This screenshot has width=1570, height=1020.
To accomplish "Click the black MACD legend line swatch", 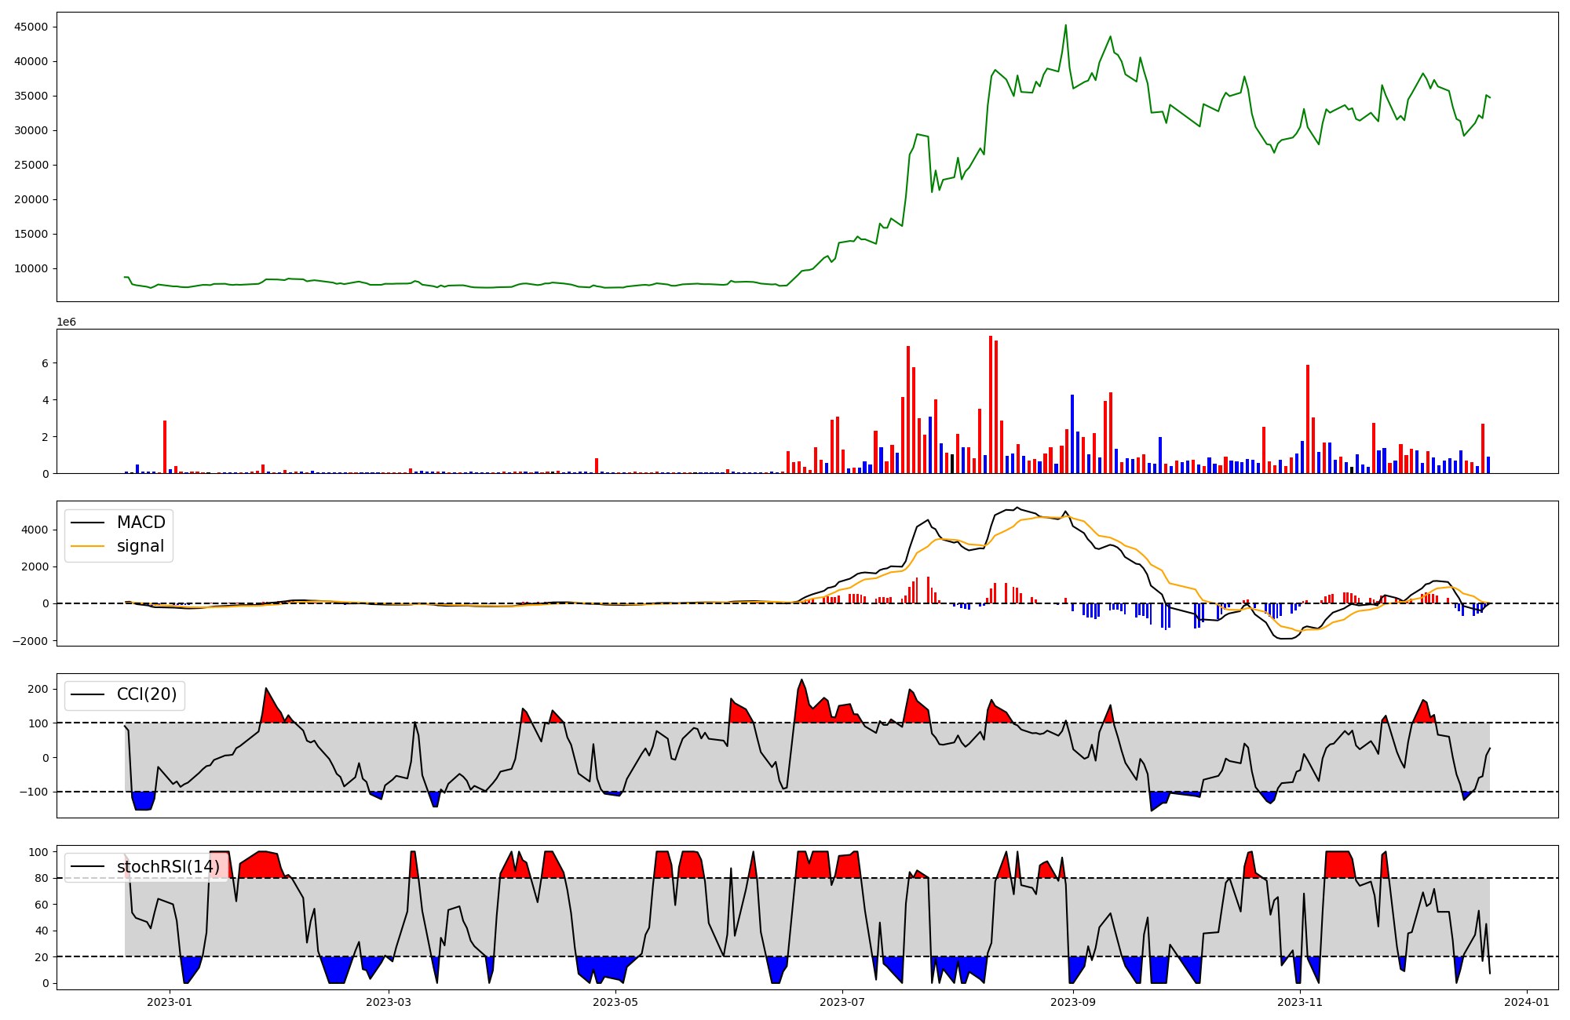I will [x=87, y=523].
